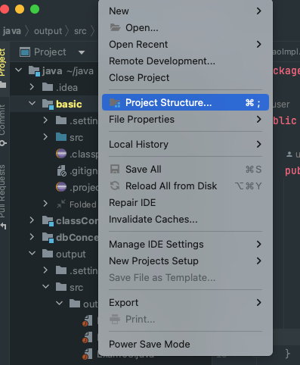Select the .classpath Eclipse file icon

(61, 154)
